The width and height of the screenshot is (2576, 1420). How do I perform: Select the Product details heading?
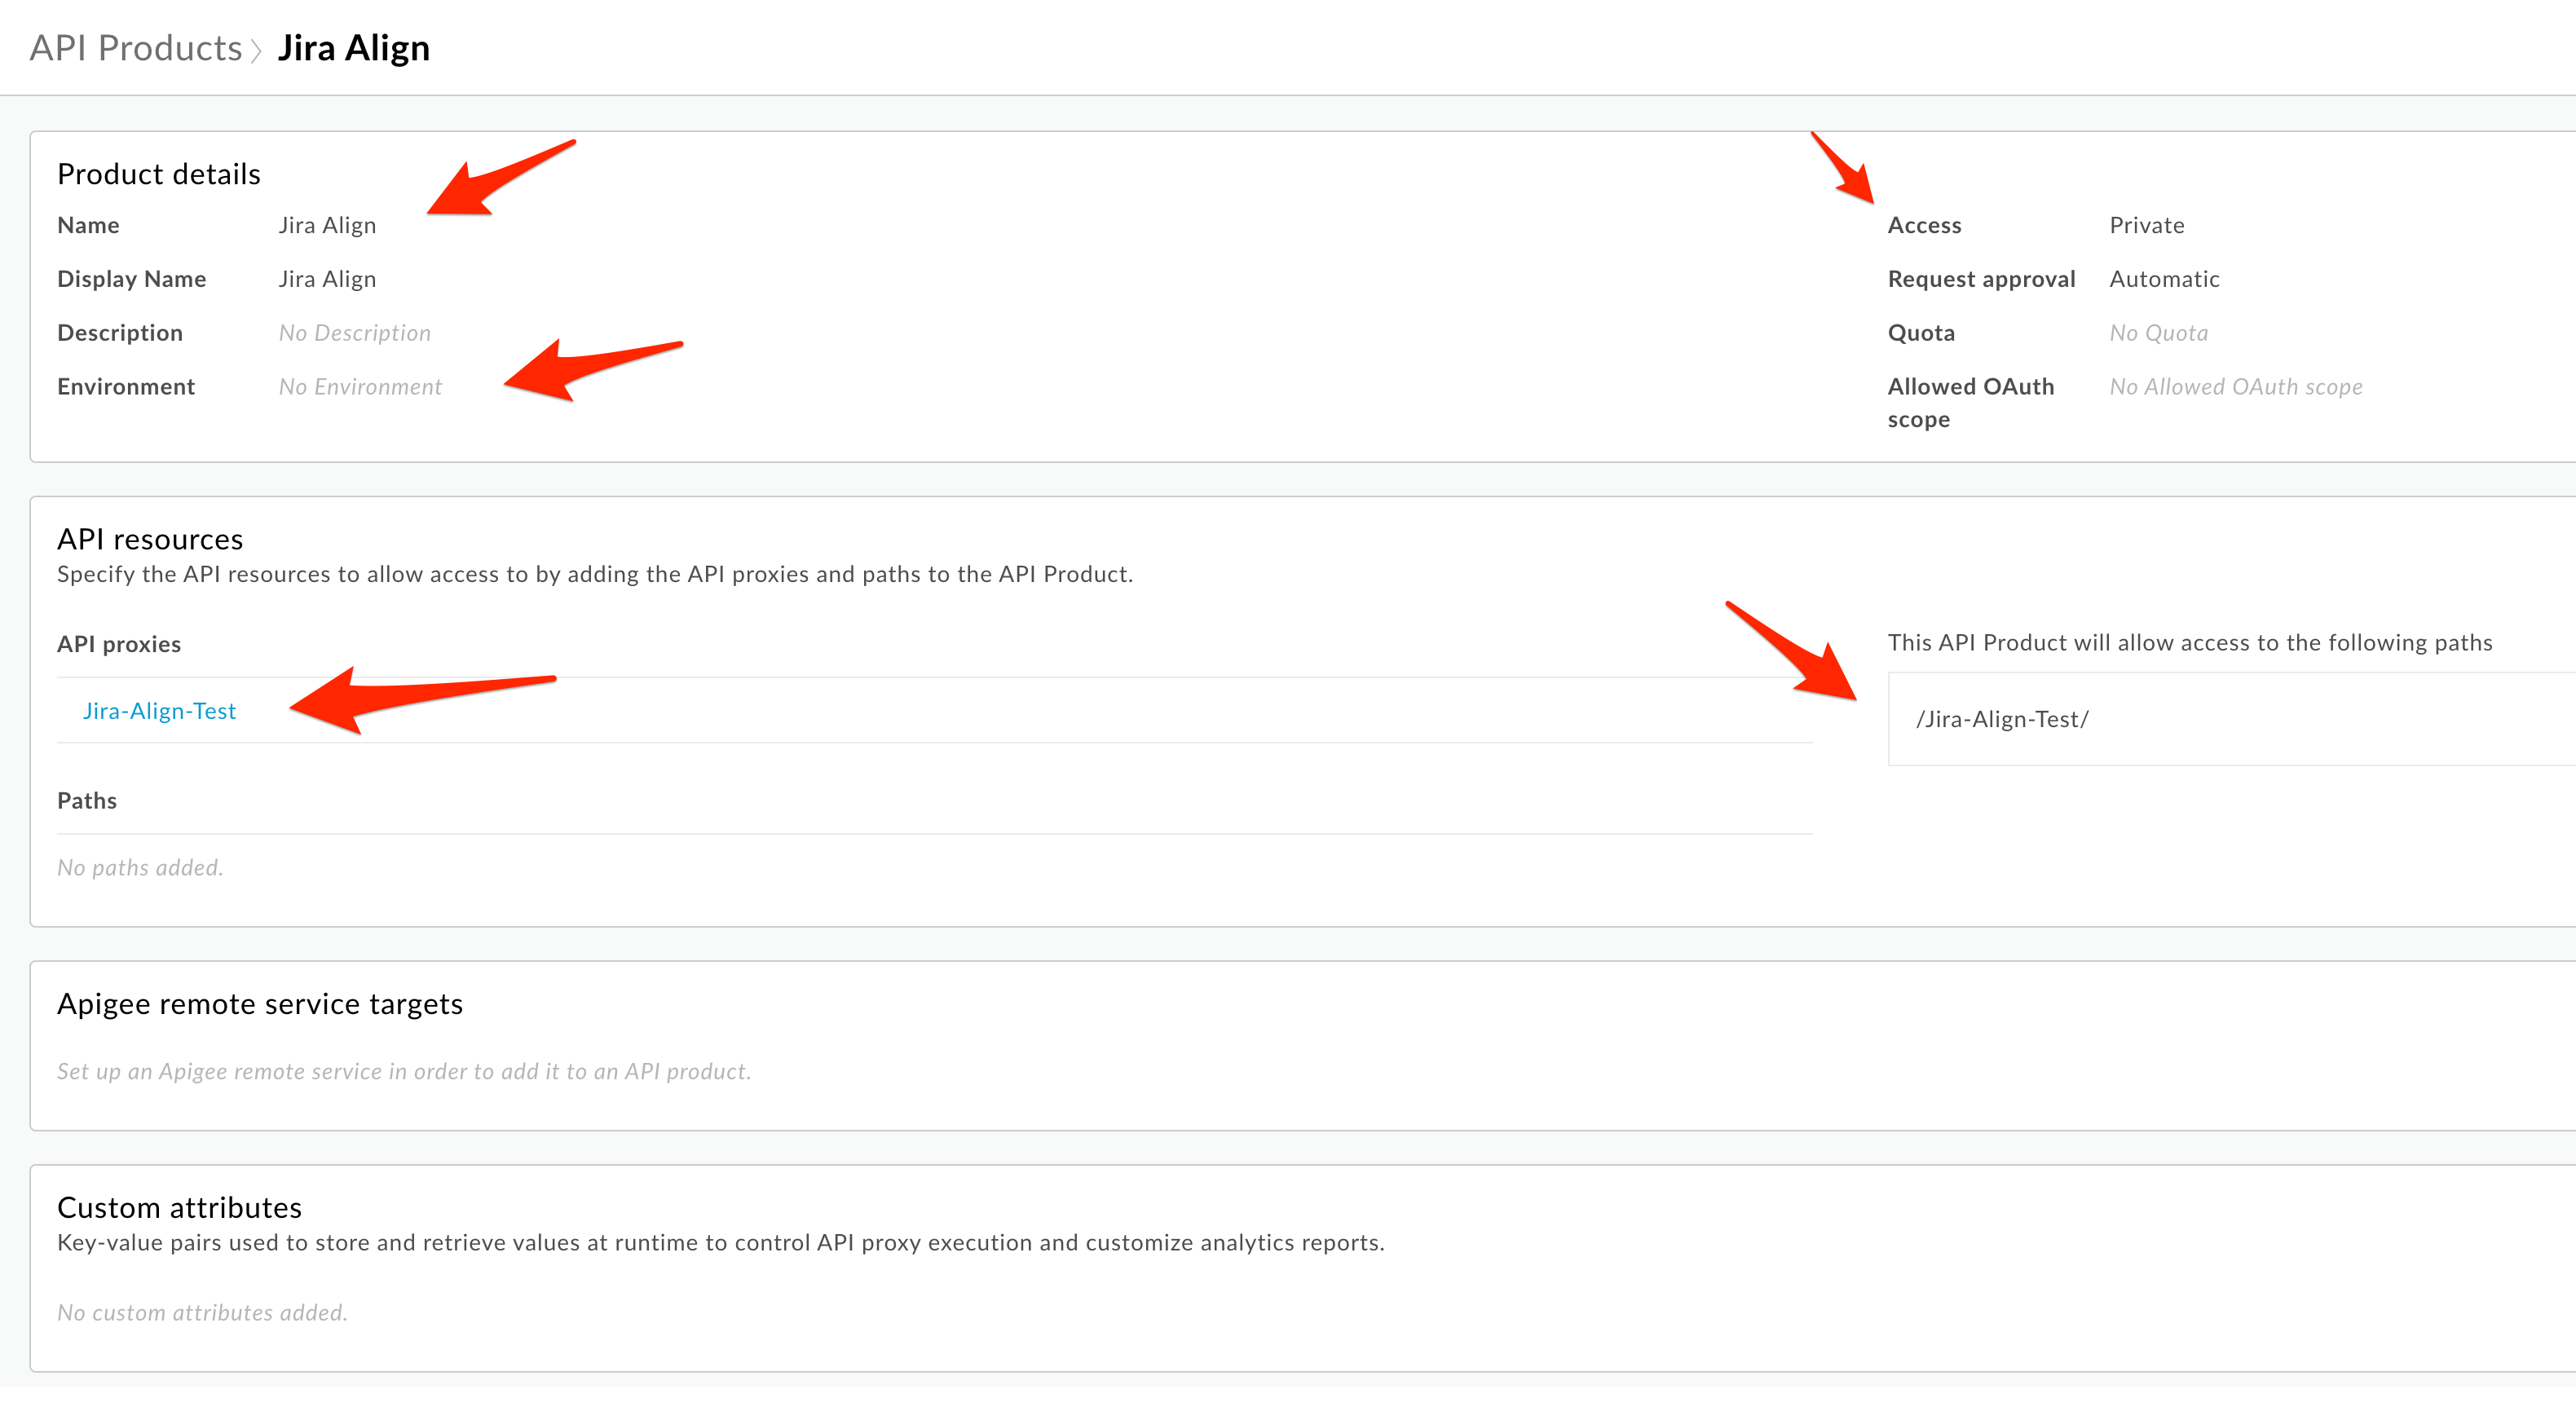(159, 174)
